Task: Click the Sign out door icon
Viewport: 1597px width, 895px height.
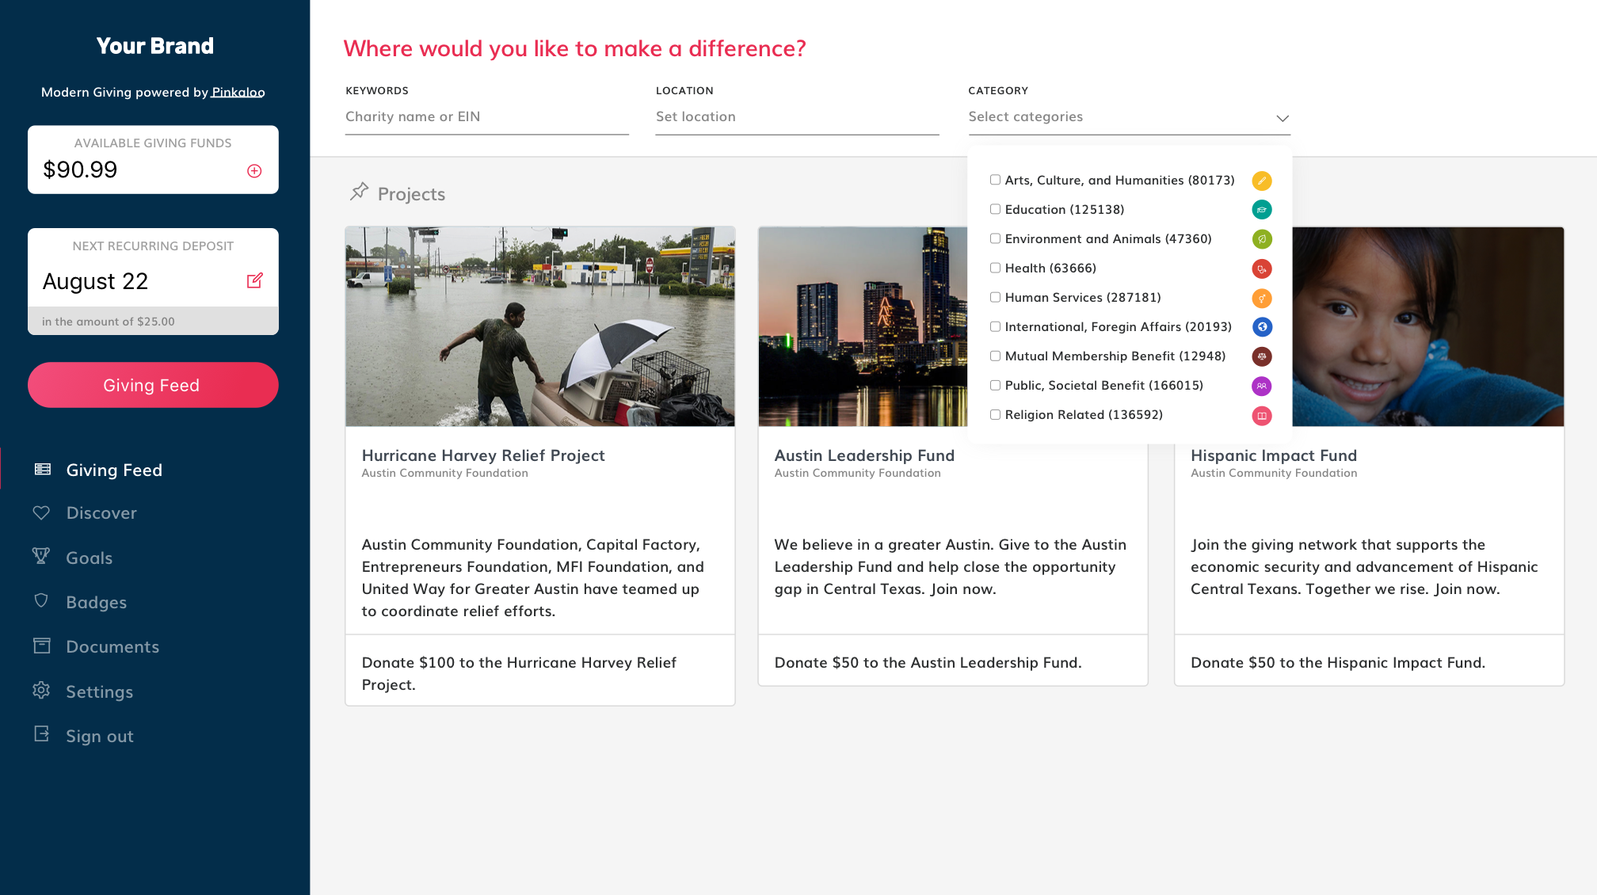Action: pyautogui.click(x=42, y=734)
